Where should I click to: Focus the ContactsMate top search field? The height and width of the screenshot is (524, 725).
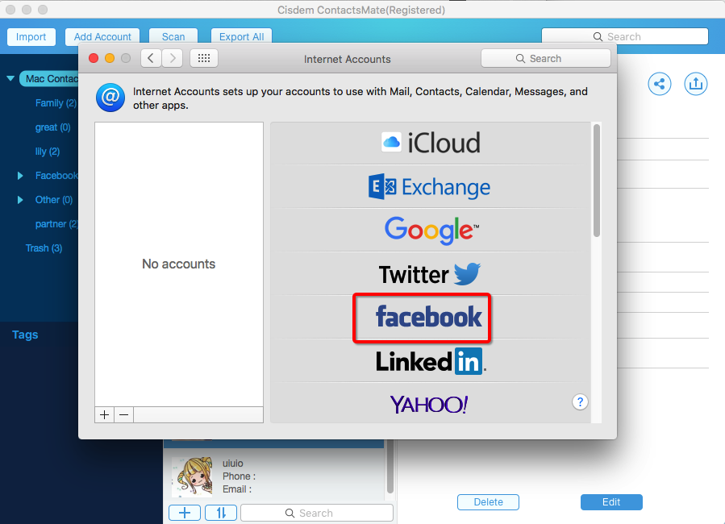coord(625,36)
